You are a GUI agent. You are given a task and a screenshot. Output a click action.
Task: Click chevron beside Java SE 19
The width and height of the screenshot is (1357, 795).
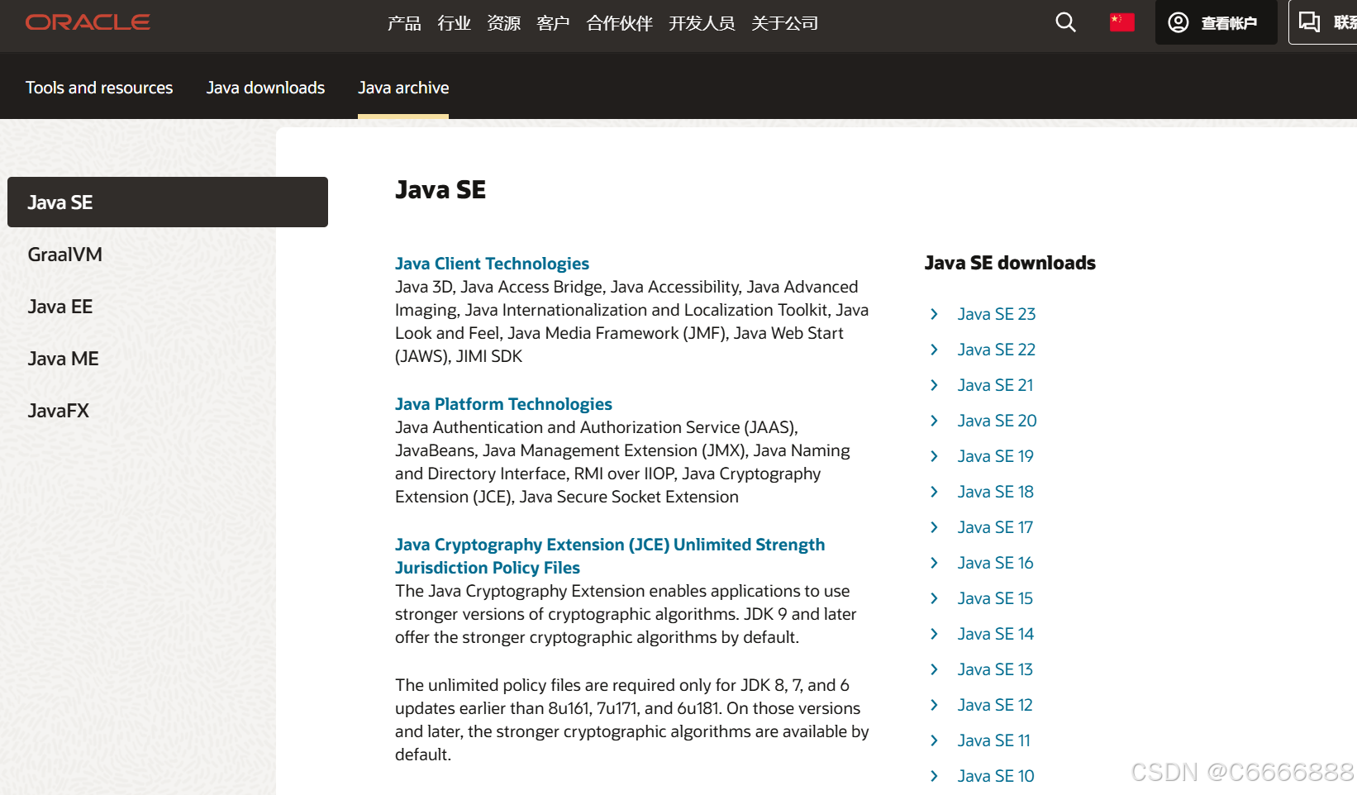934,456
